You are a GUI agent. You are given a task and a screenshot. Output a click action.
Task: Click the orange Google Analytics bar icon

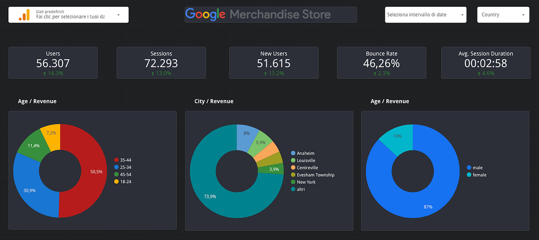point(24,15)
